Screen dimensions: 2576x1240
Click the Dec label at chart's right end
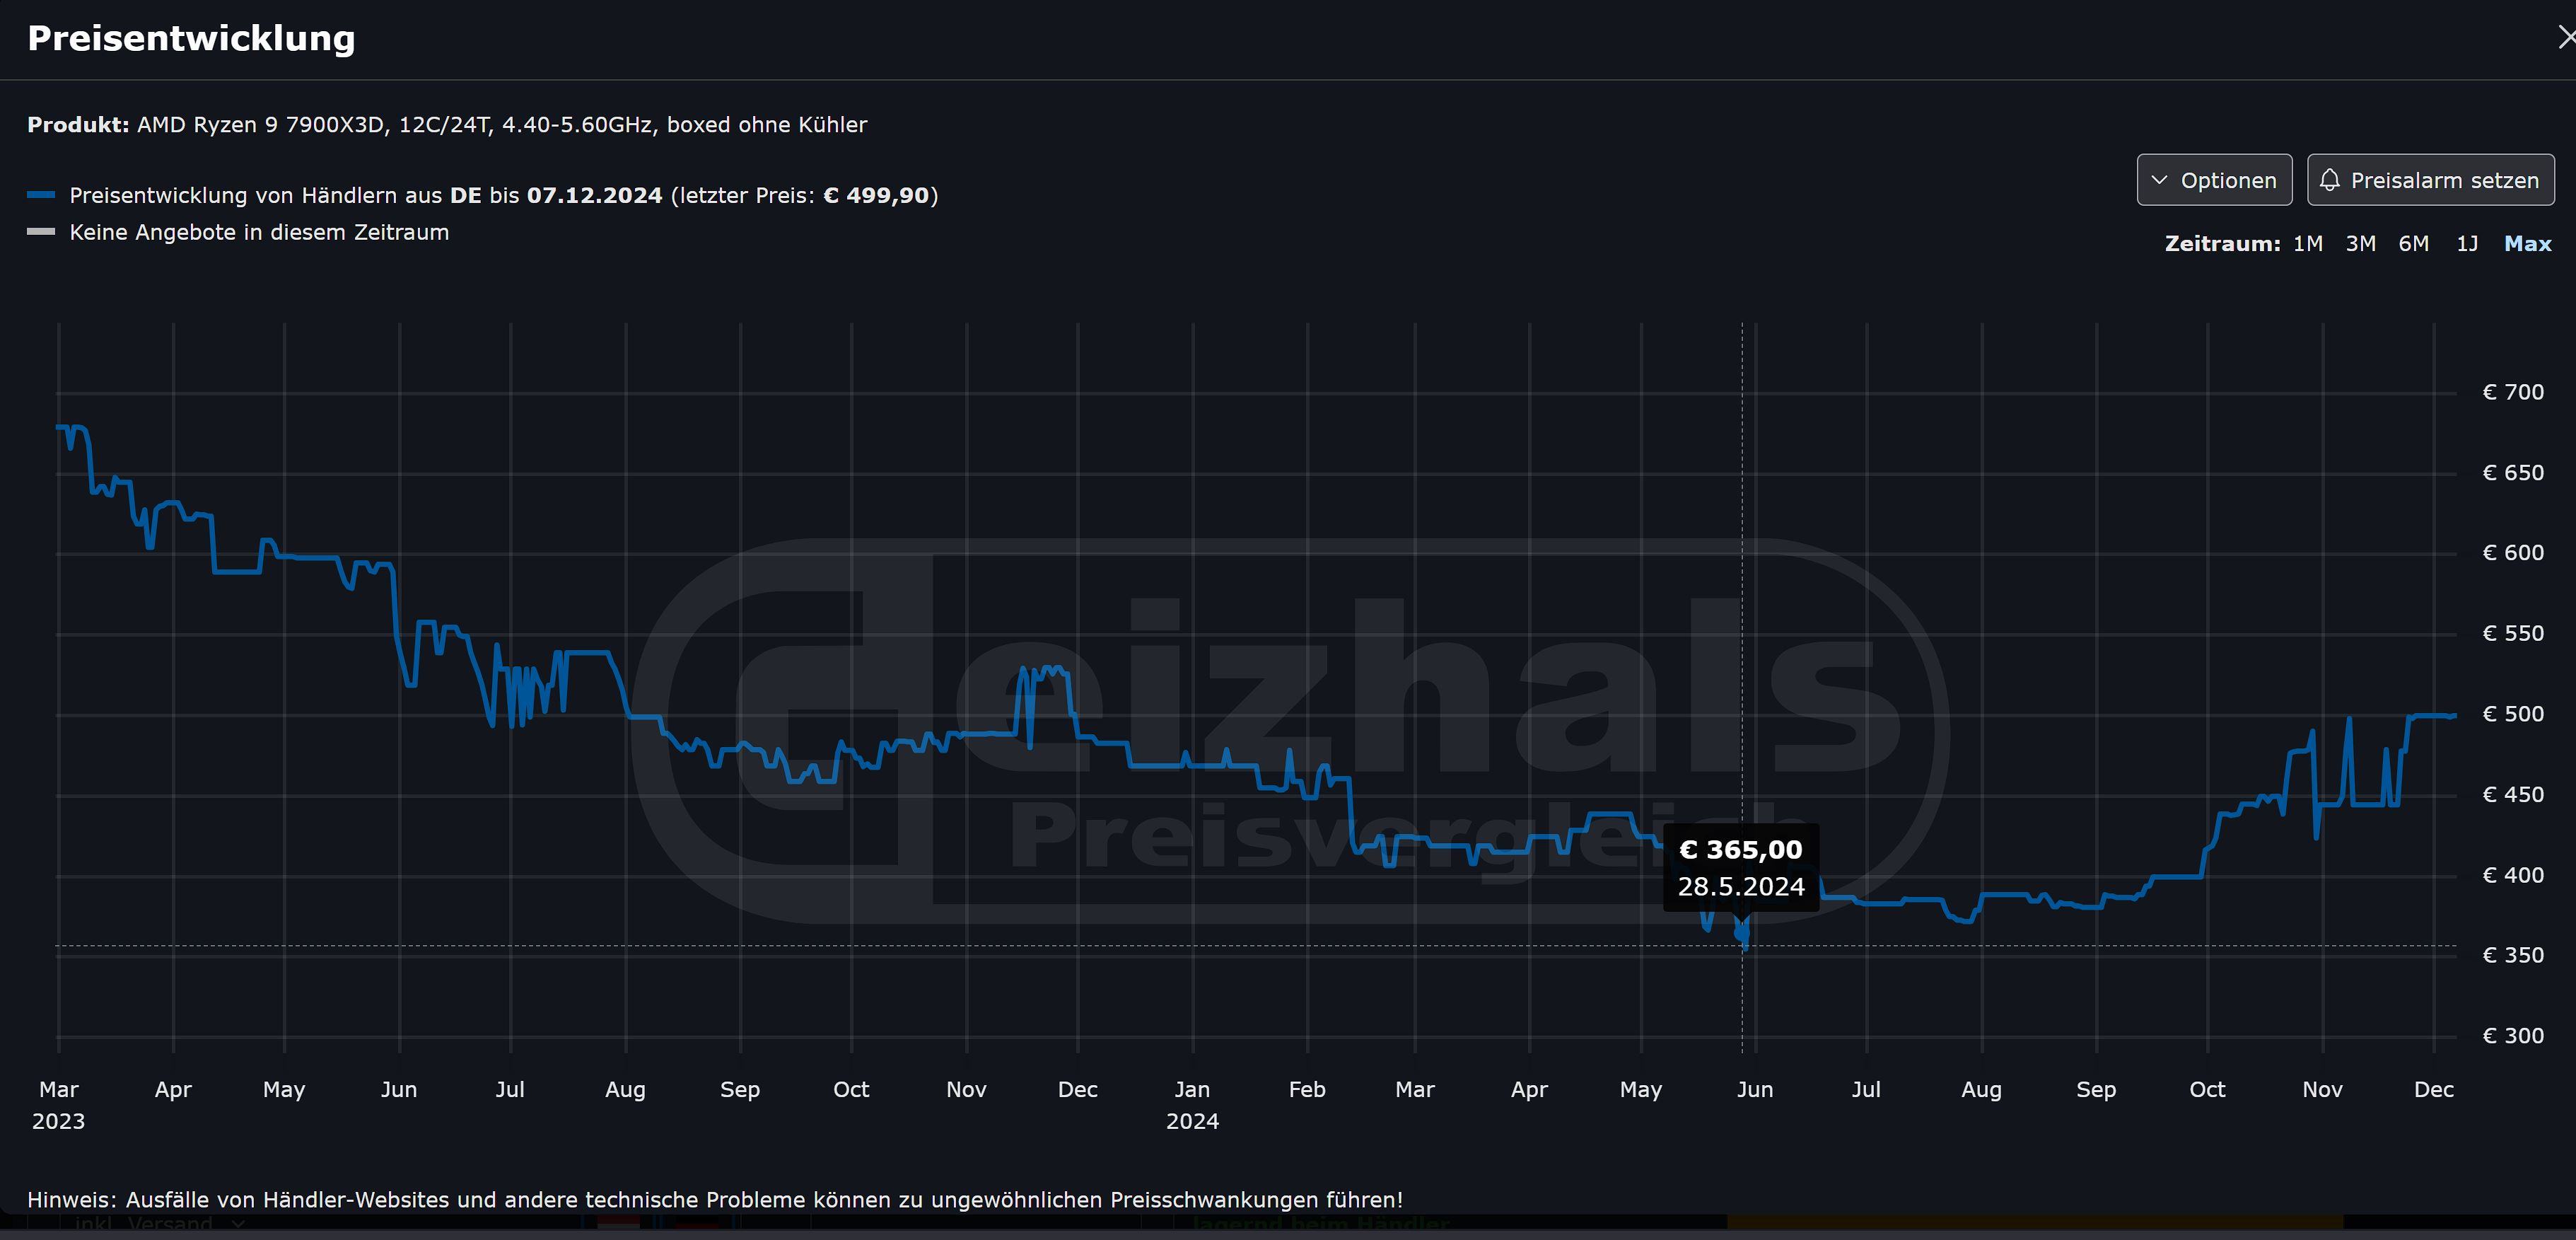click(x=2433, y=1090)
